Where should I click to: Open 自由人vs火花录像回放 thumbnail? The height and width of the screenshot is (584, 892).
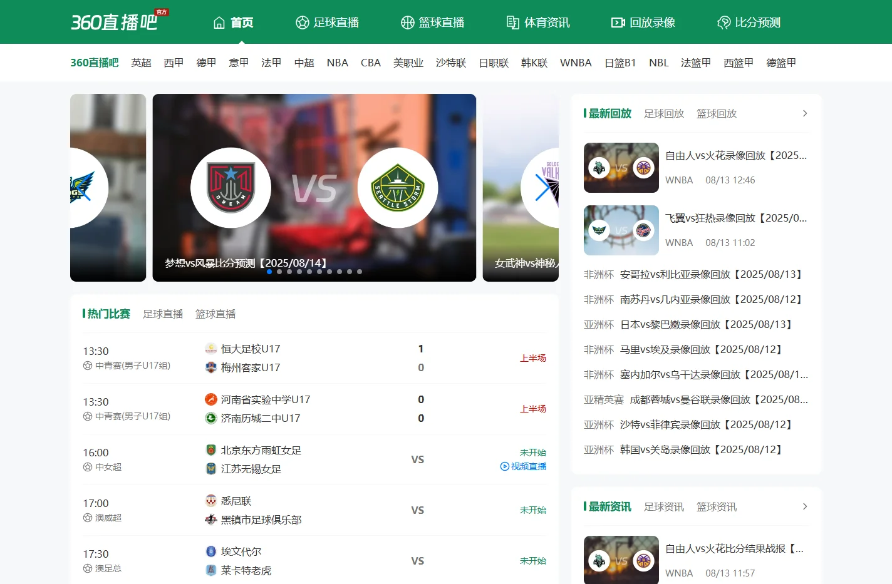621,168
